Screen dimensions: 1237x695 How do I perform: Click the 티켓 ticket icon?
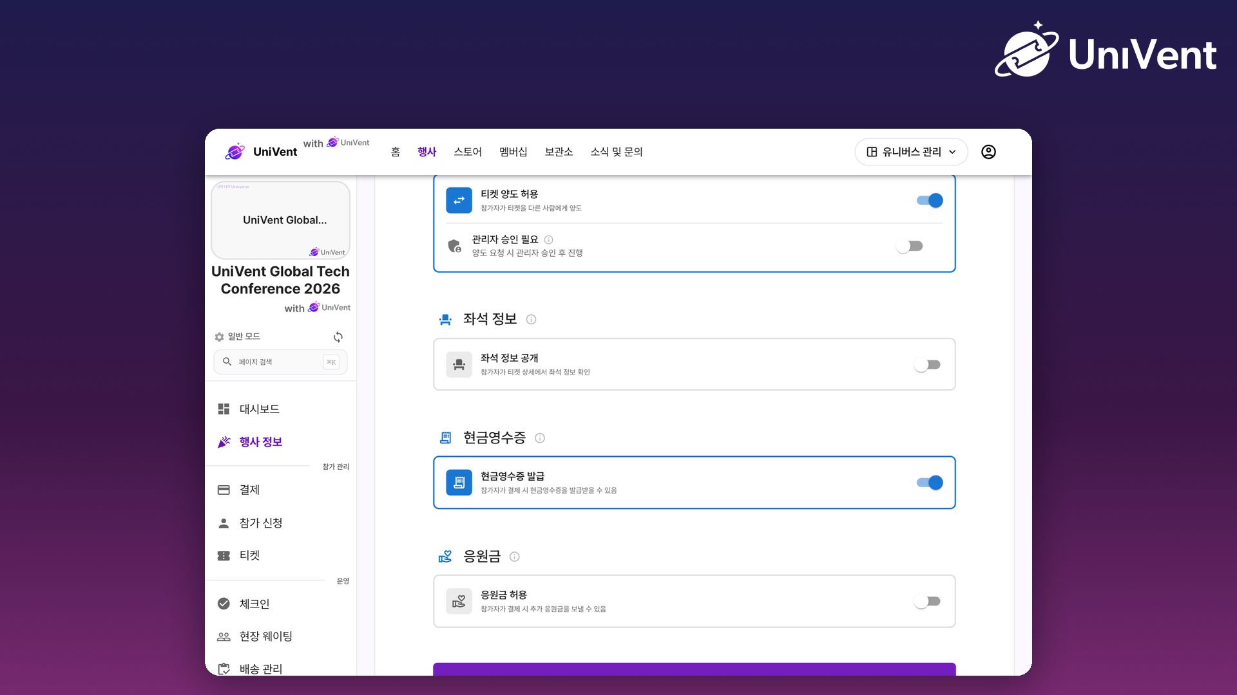[224, 556]
